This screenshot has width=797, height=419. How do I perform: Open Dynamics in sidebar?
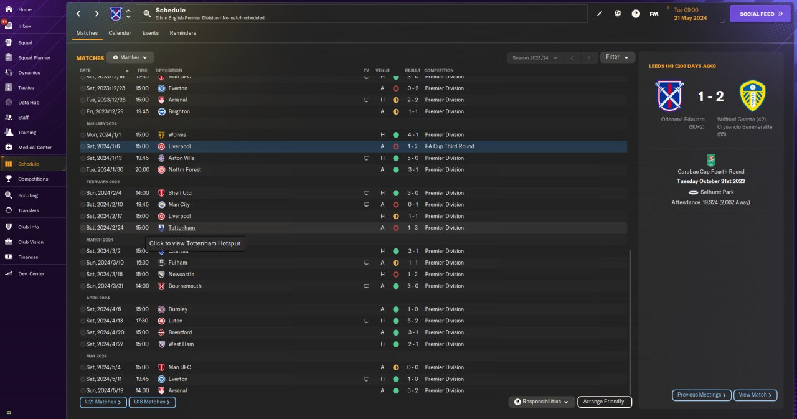[x=28, y=73]
